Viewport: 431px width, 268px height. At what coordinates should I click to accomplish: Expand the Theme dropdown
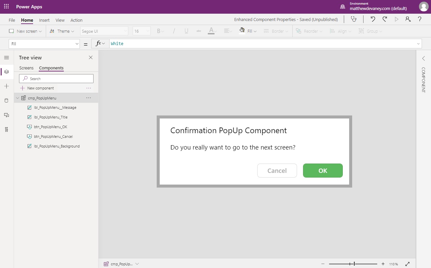coord(62,31)
